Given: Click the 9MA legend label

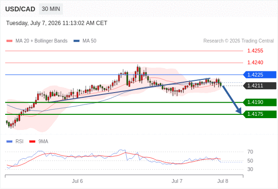Looking at the screenshot, I should 43,142.
